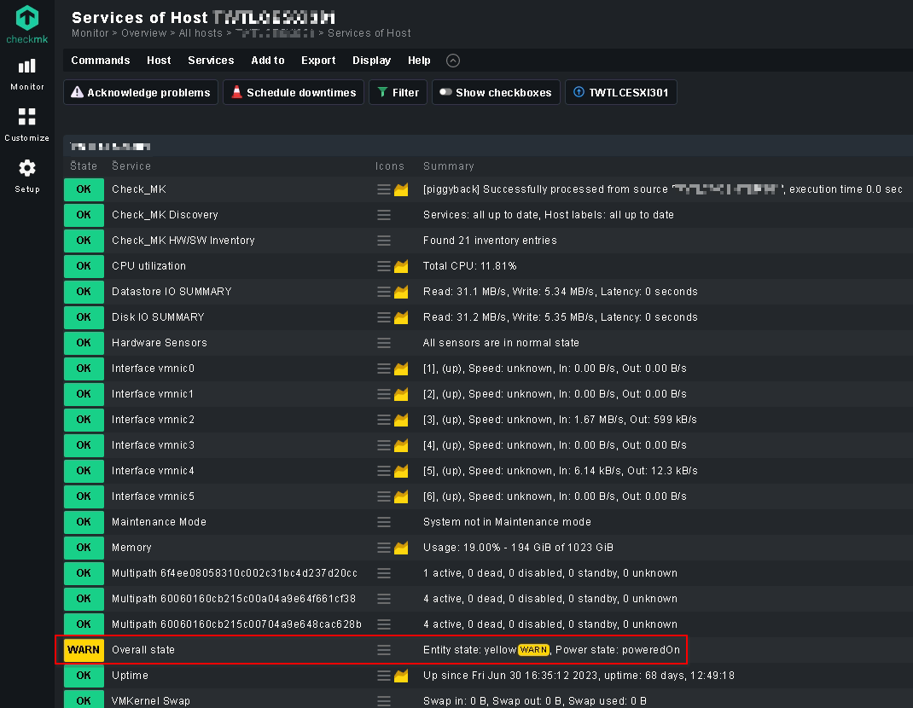Click the yellow WARN state badge
Screen dimensions: 913x708
[x=84, y=650]
